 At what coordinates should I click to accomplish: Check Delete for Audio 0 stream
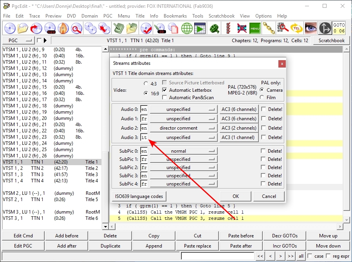[264, 109]
